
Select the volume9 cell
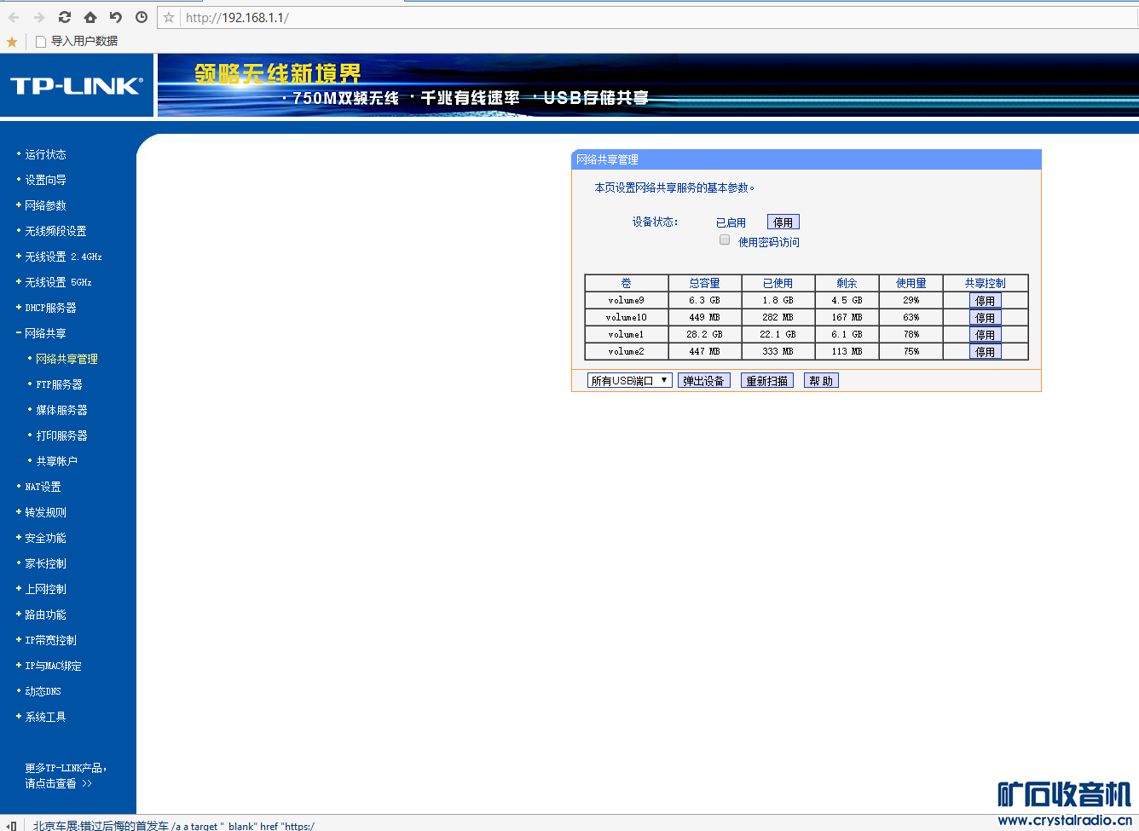coord(626,300)
